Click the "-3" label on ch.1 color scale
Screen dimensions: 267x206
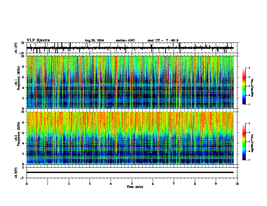click(x=249, y=68)
